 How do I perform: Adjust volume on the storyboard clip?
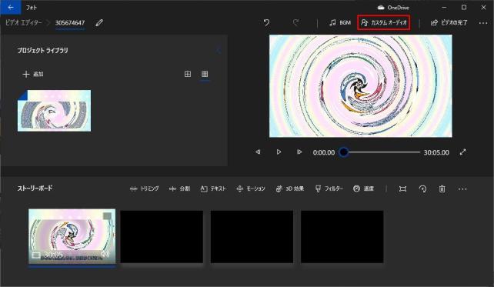[x=105, y=254]
